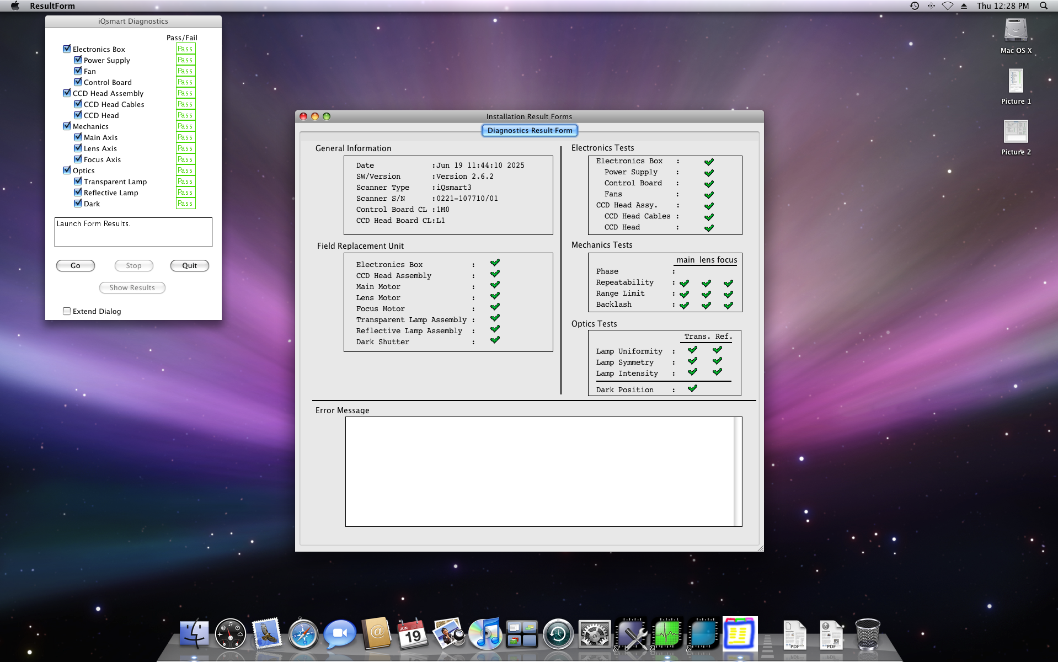
Task: Open Spotlight search in menu bar
Action: click(x=1044, y=6)
